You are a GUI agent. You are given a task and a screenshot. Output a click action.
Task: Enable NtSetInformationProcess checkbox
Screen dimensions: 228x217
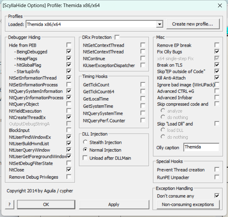[x=69, y=84]
